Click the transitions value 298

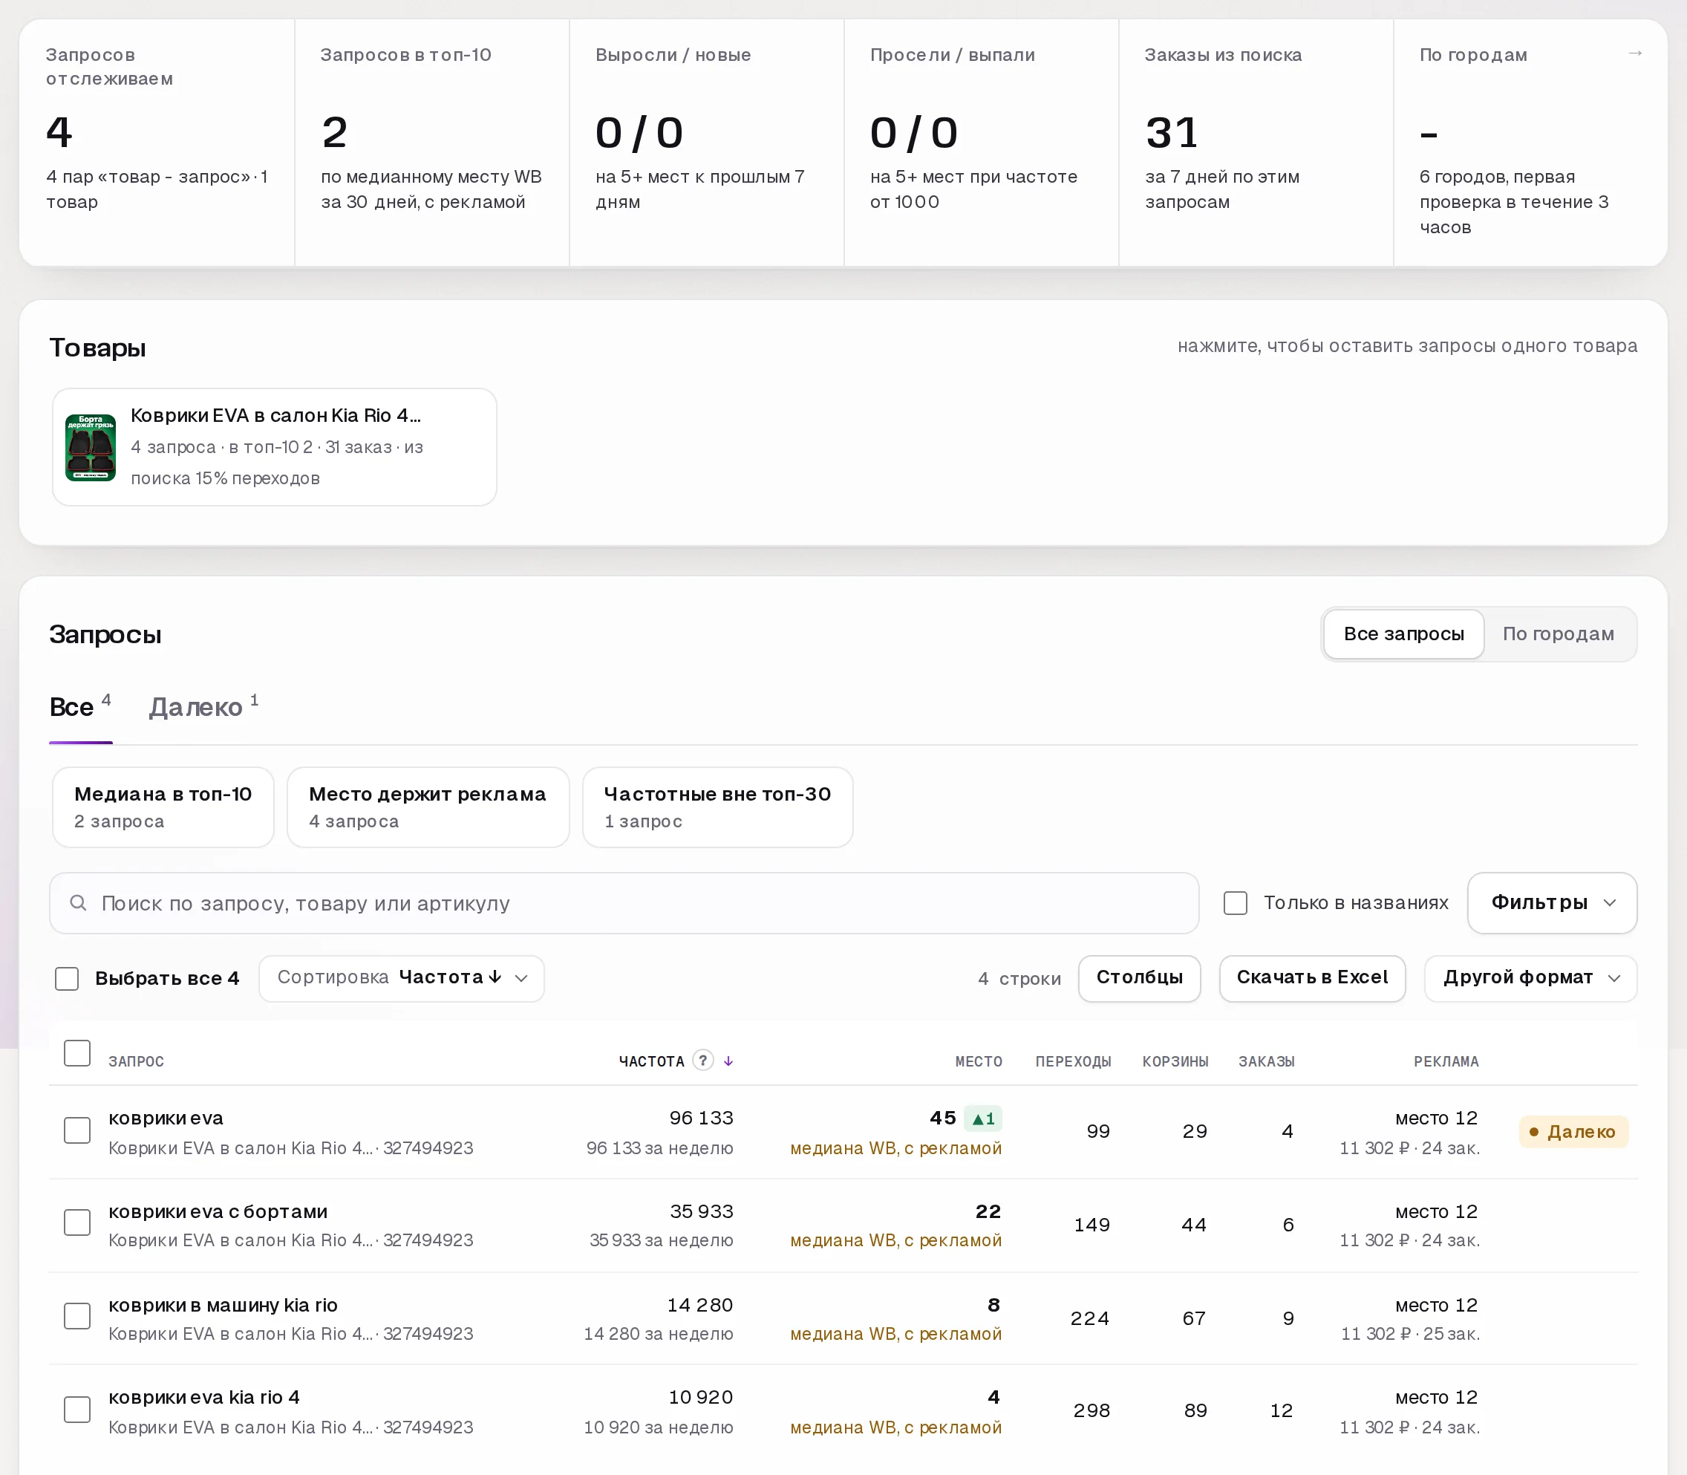click(1092, 1411)
